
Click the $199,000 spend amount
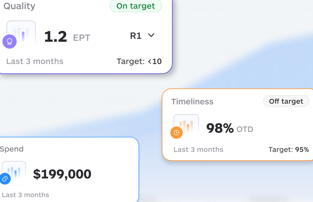[62, 174]
